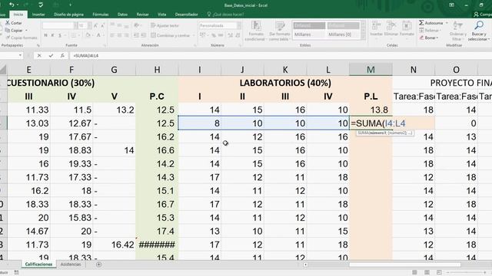
Task: Open the Fórmulas ribbon tab
Action: point(101,15)
